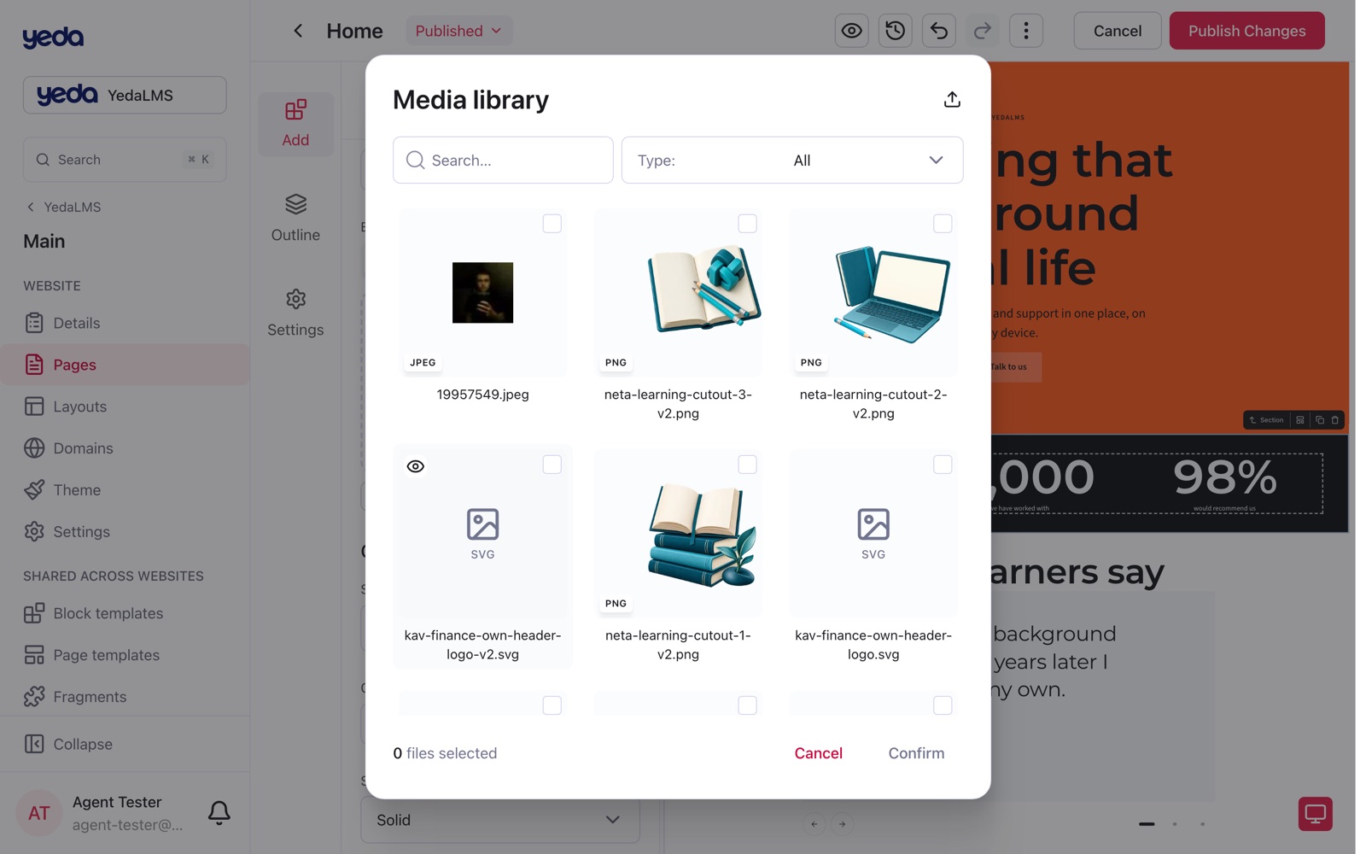Click the notification bell icon
1366x854 pixels.
click(x=219, y=812)
